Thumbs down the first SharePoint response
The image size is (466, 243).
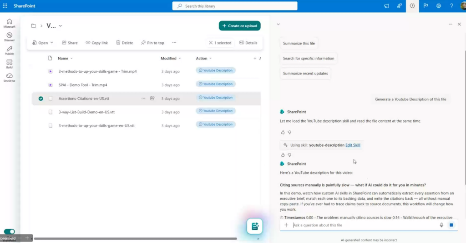point(289,132)
